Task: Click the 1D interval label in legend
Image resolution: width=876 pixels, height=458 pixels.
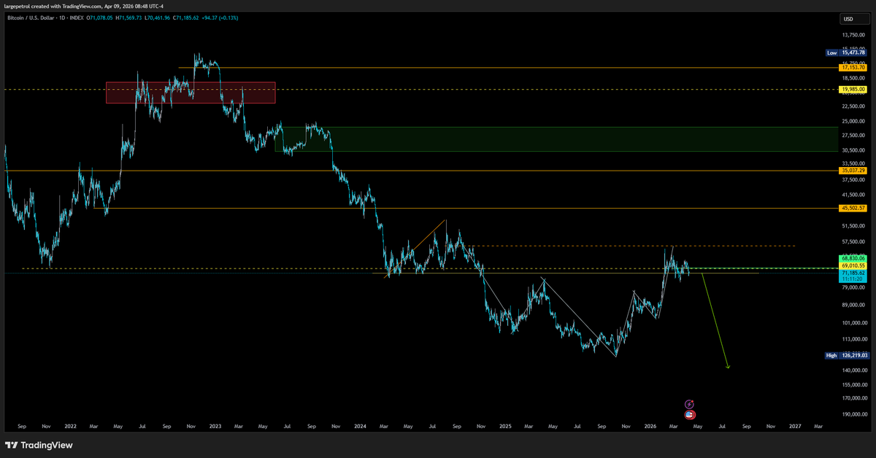Action: tap(61, 18)
